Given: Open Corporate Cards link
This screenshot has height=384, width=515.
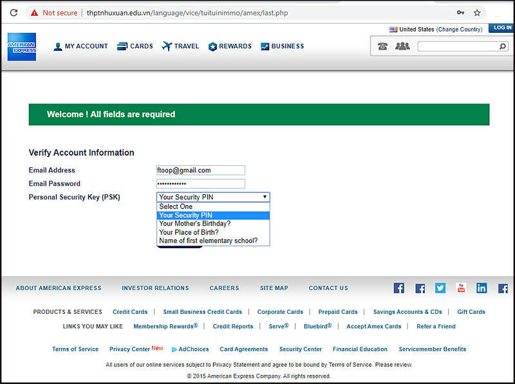Looking at the screenshot, I should point(280,312).
